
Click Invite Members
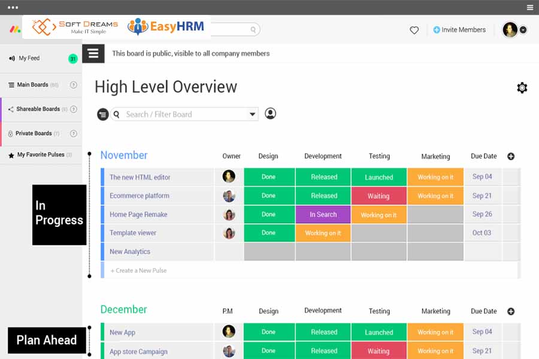tap(459, 30)
